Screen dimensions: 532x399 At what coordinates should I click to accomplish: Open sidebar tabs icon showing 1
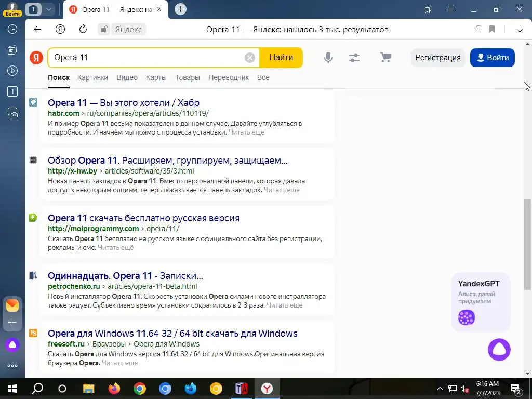[12, 91]
